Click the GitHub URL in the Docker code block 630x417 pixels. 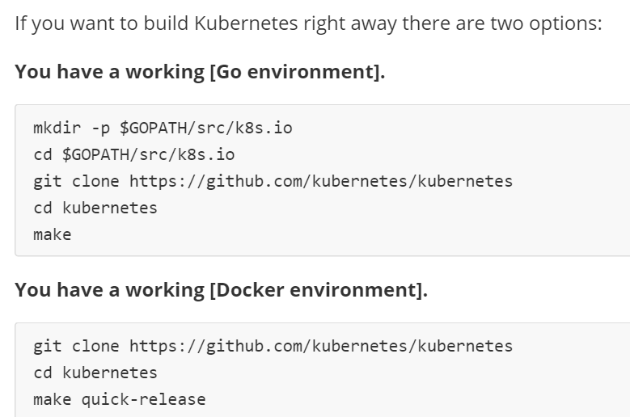(x=321, y=346)
